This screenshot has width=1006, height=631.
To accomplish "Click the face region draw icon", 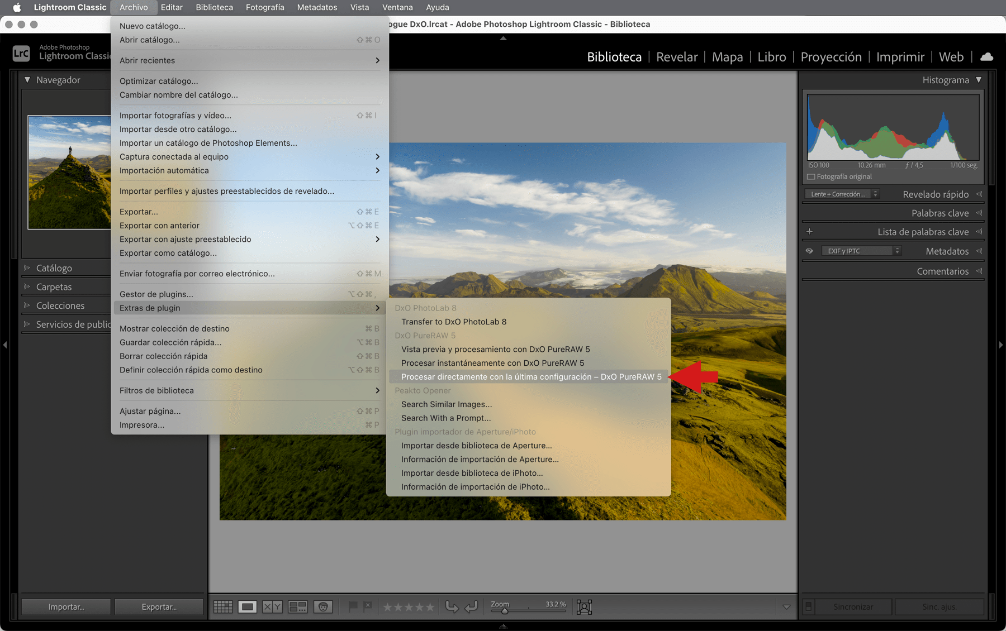I will (x=584, y=607).
